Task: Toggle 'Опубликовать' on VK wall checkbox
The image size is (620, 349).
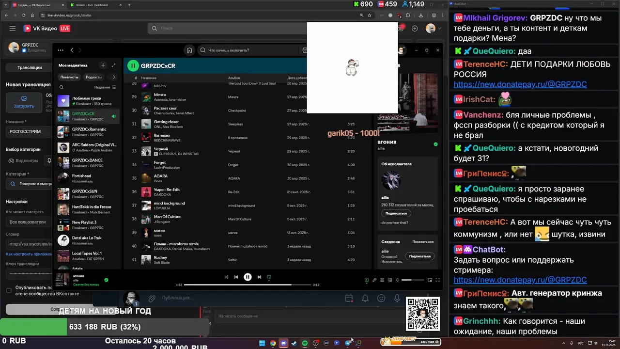Action: pyautogui.click(x=9, y=290)
